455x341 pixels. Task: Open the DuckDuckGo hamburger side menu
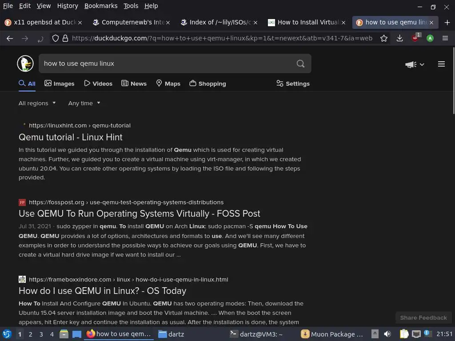(x=441, y=64)
